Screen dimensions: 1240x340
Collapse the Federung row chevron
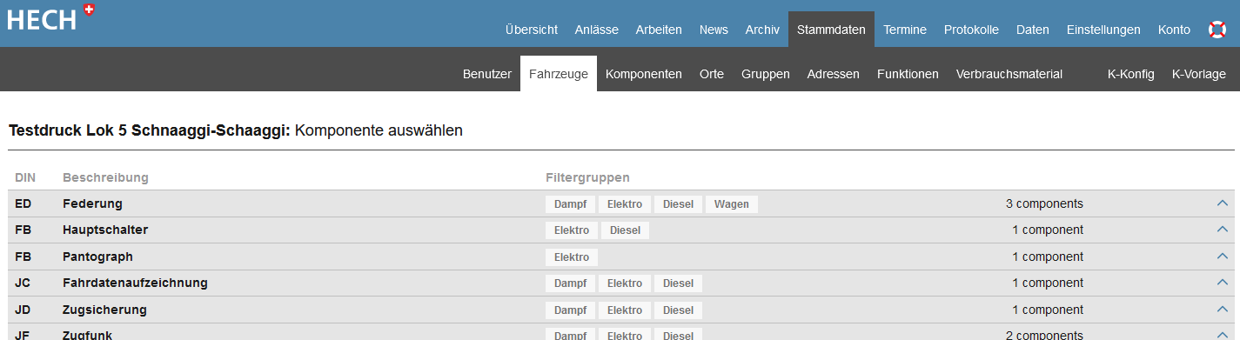click(x=1222, y=203)
